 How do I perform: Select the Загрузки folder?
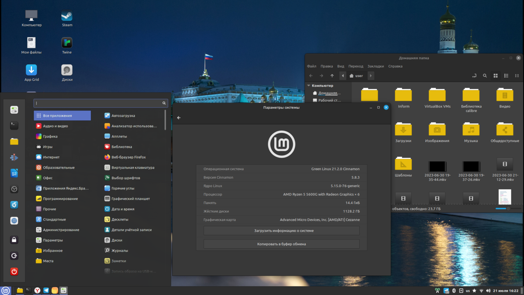pyautogui.click(x=403, y=132)
